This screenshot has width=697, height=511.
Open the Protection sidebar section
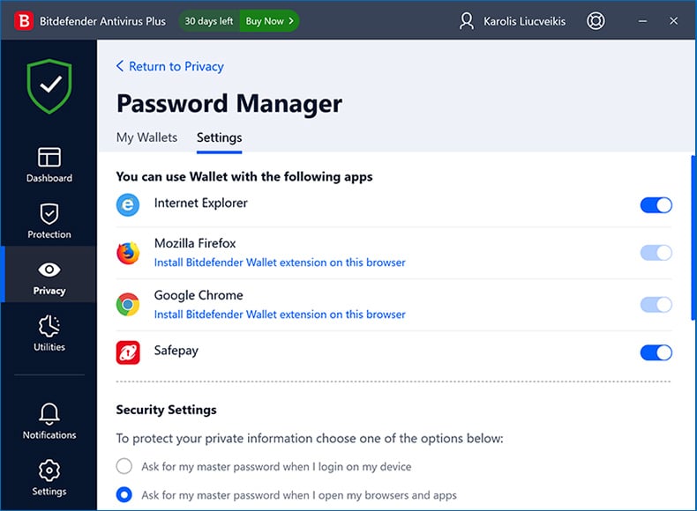(x=49, y=221)
